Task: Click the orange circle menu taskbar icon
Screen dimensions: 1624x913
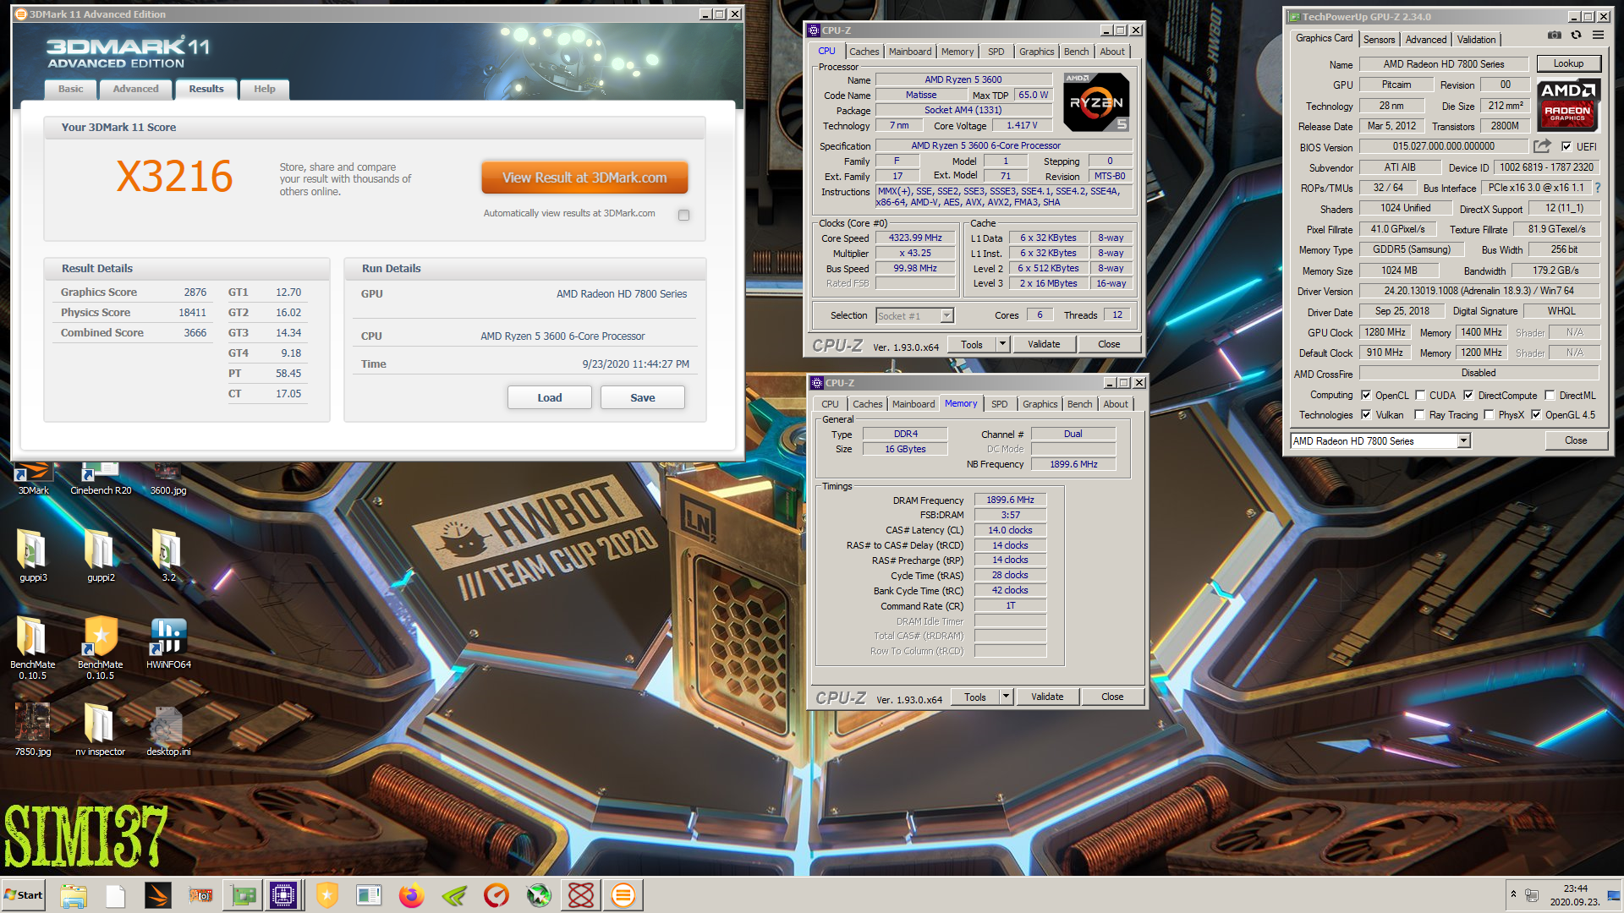Action: click(x=623, y=895)
